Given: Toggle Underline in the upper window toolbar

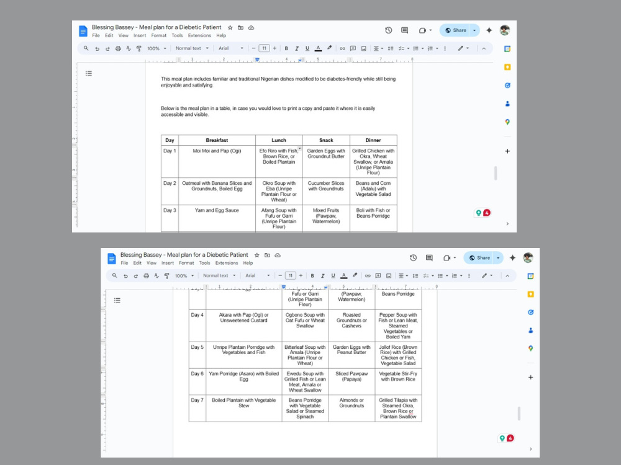Looking at the screenshot, I should pos(307,48).
